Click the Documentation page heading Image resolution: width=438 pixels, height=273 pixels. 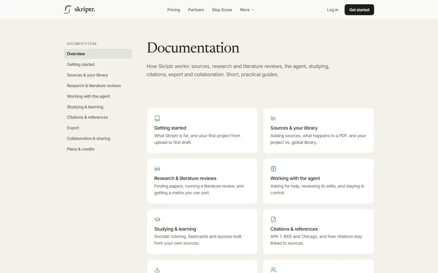point(193,48)
